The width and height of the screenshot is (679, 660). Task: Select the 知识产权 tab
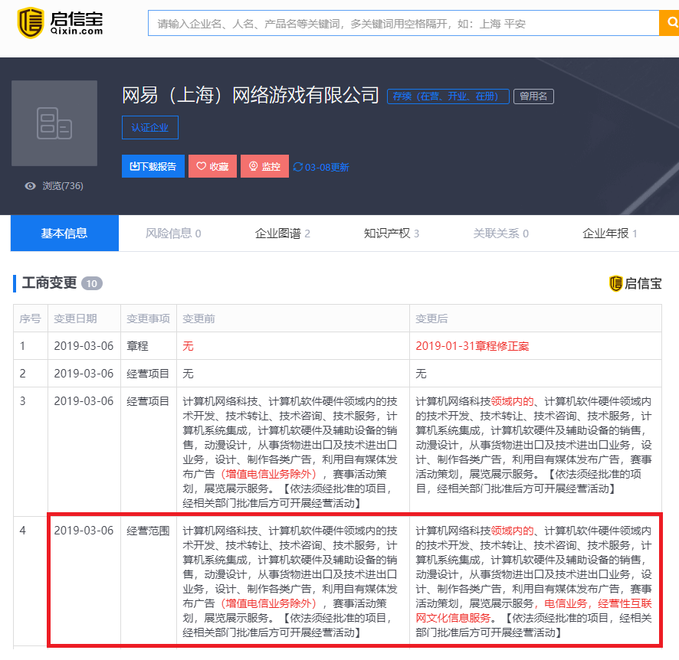391,234
